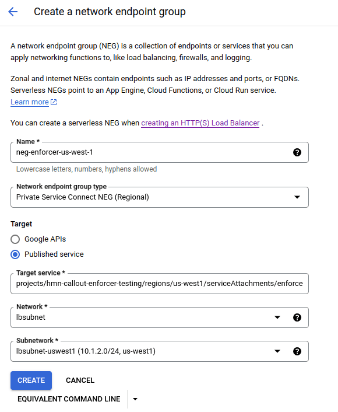Open help icon for Name field
Screen dimensions: 338x412
coord(297,152)
